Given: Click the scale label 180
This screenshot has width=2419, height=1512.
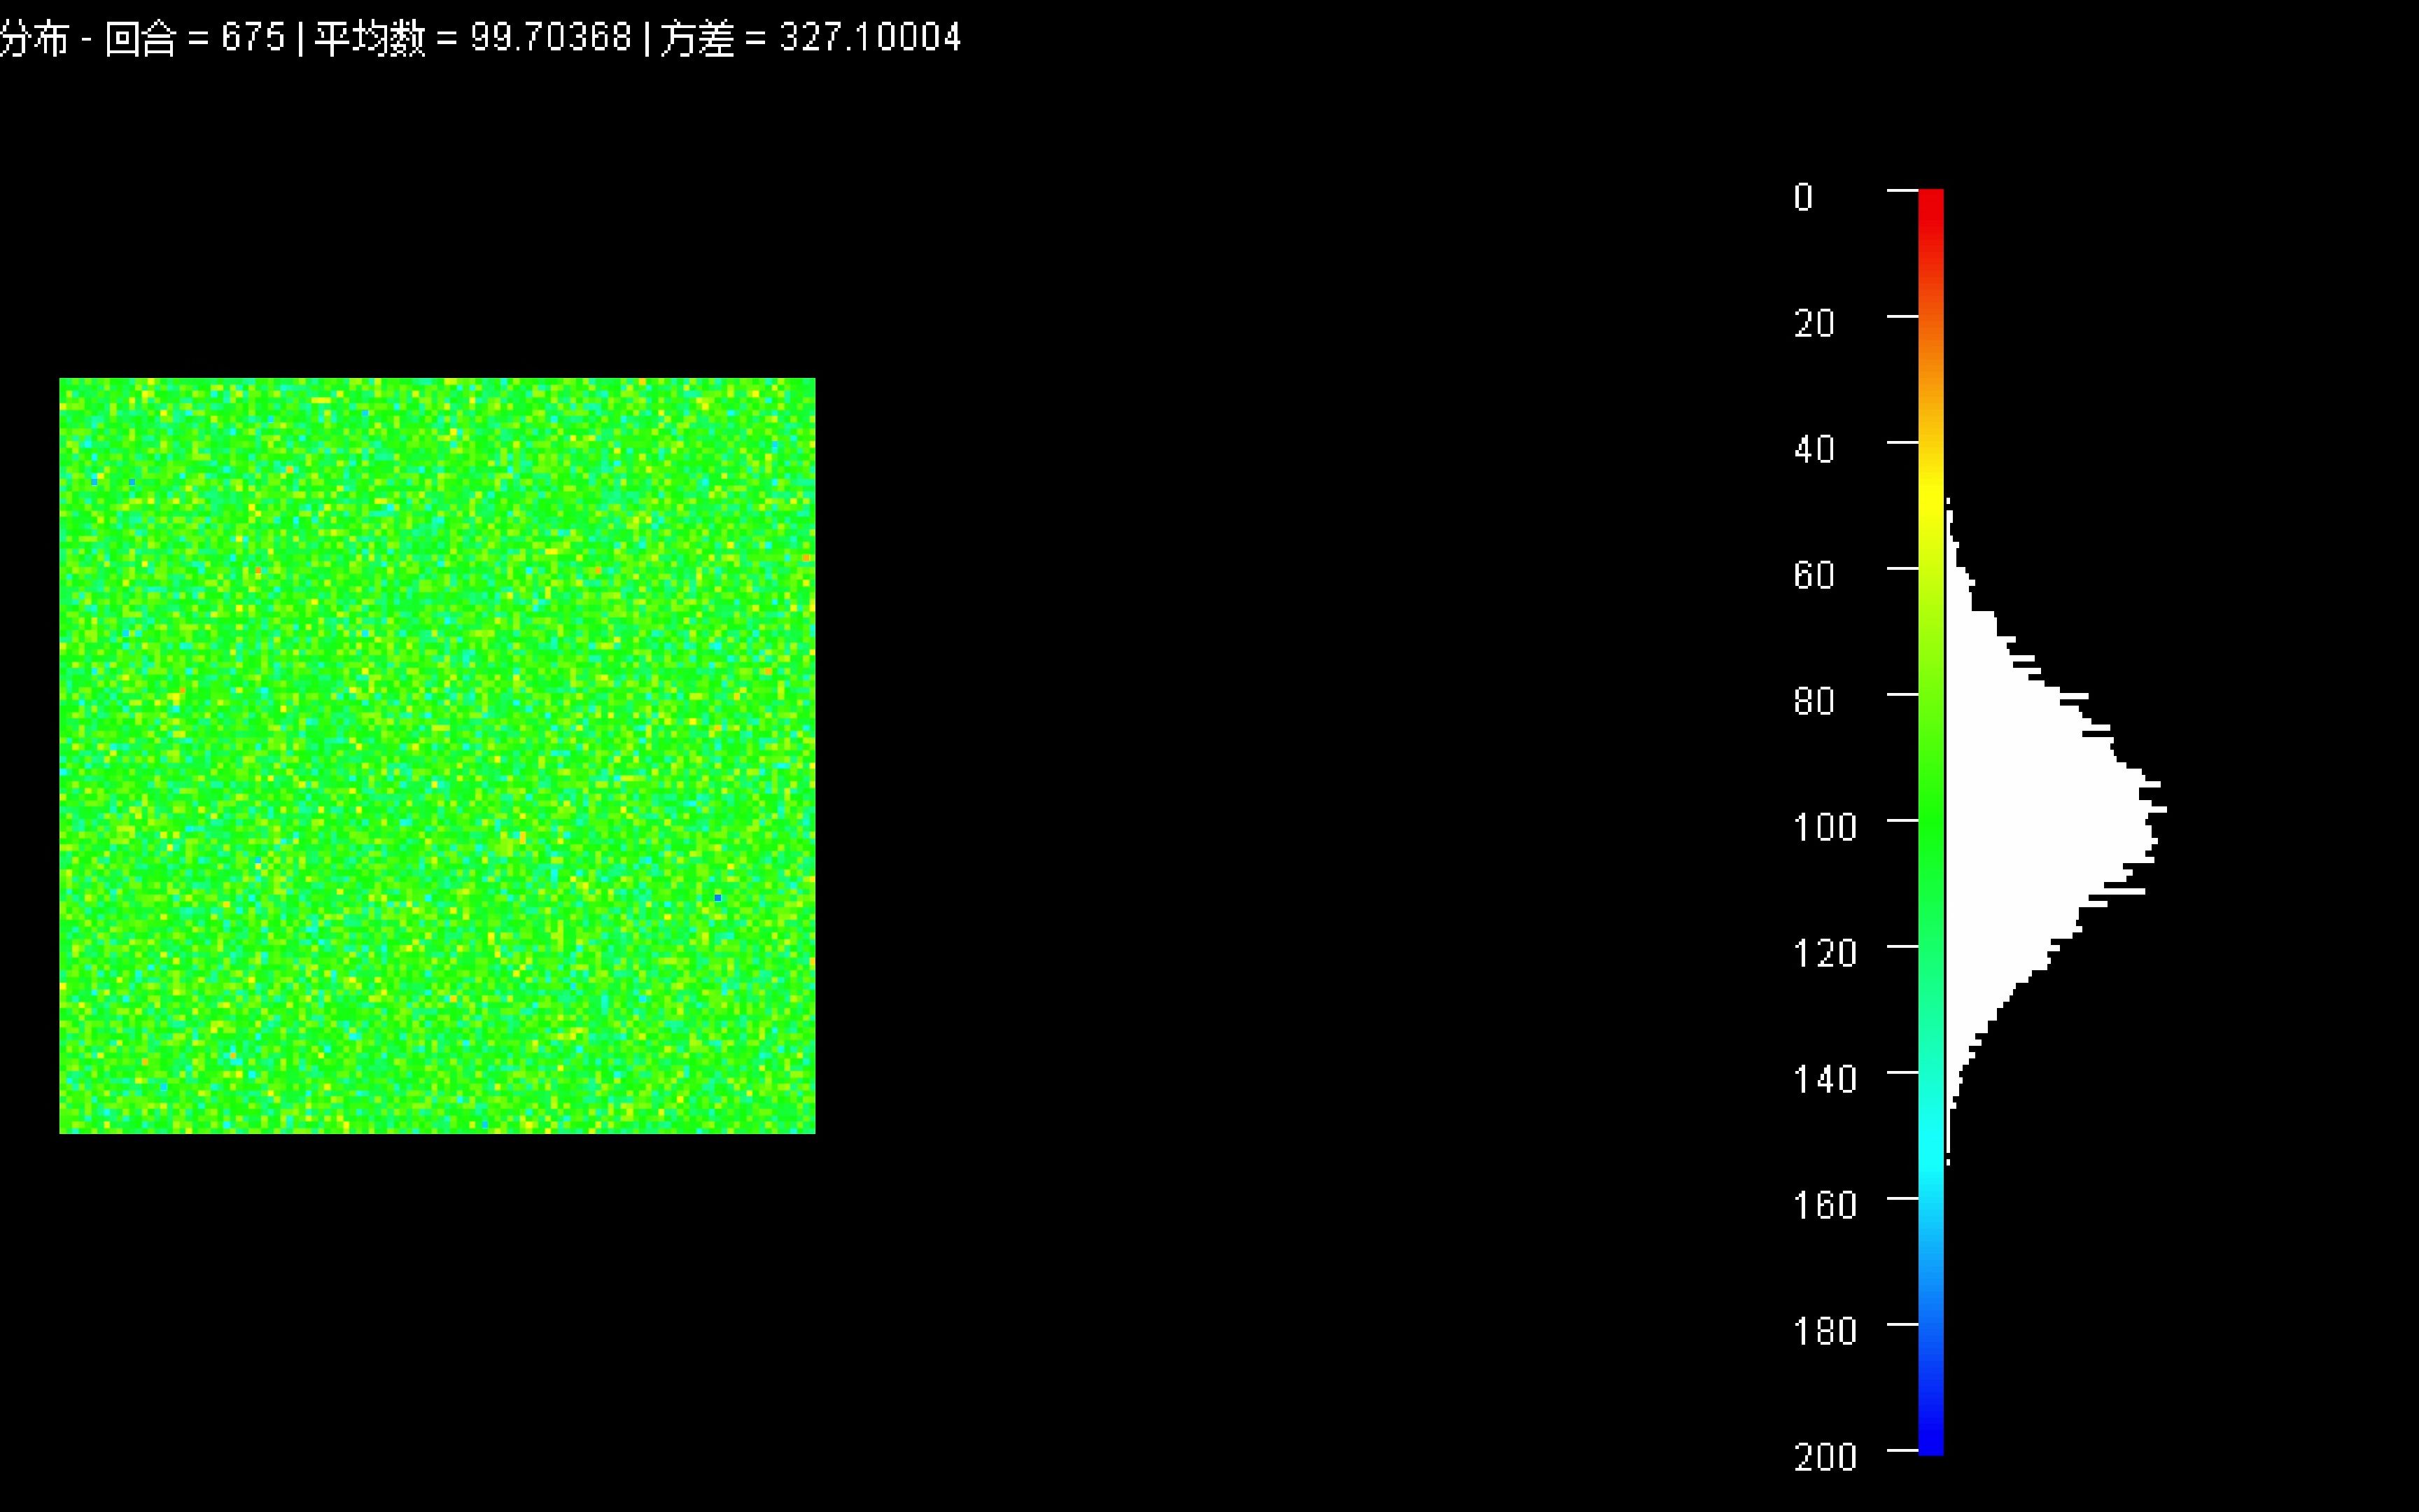Looking at the screenshot, I should coord(1824,1331).
